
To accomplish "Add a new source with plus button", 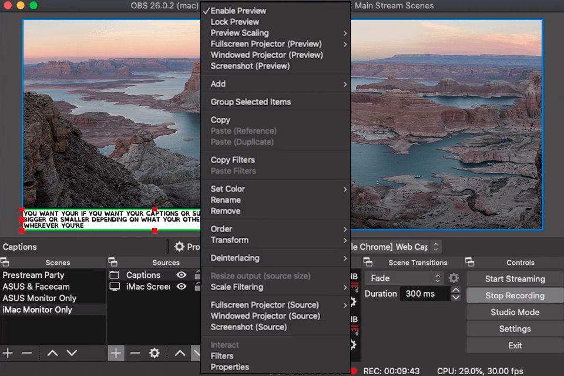I will click(116, 353).
